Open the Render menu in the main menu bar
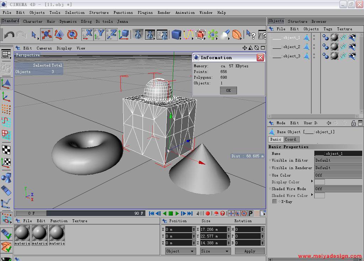This screenshot has height=261, width=364. click(x=164, y=12)
